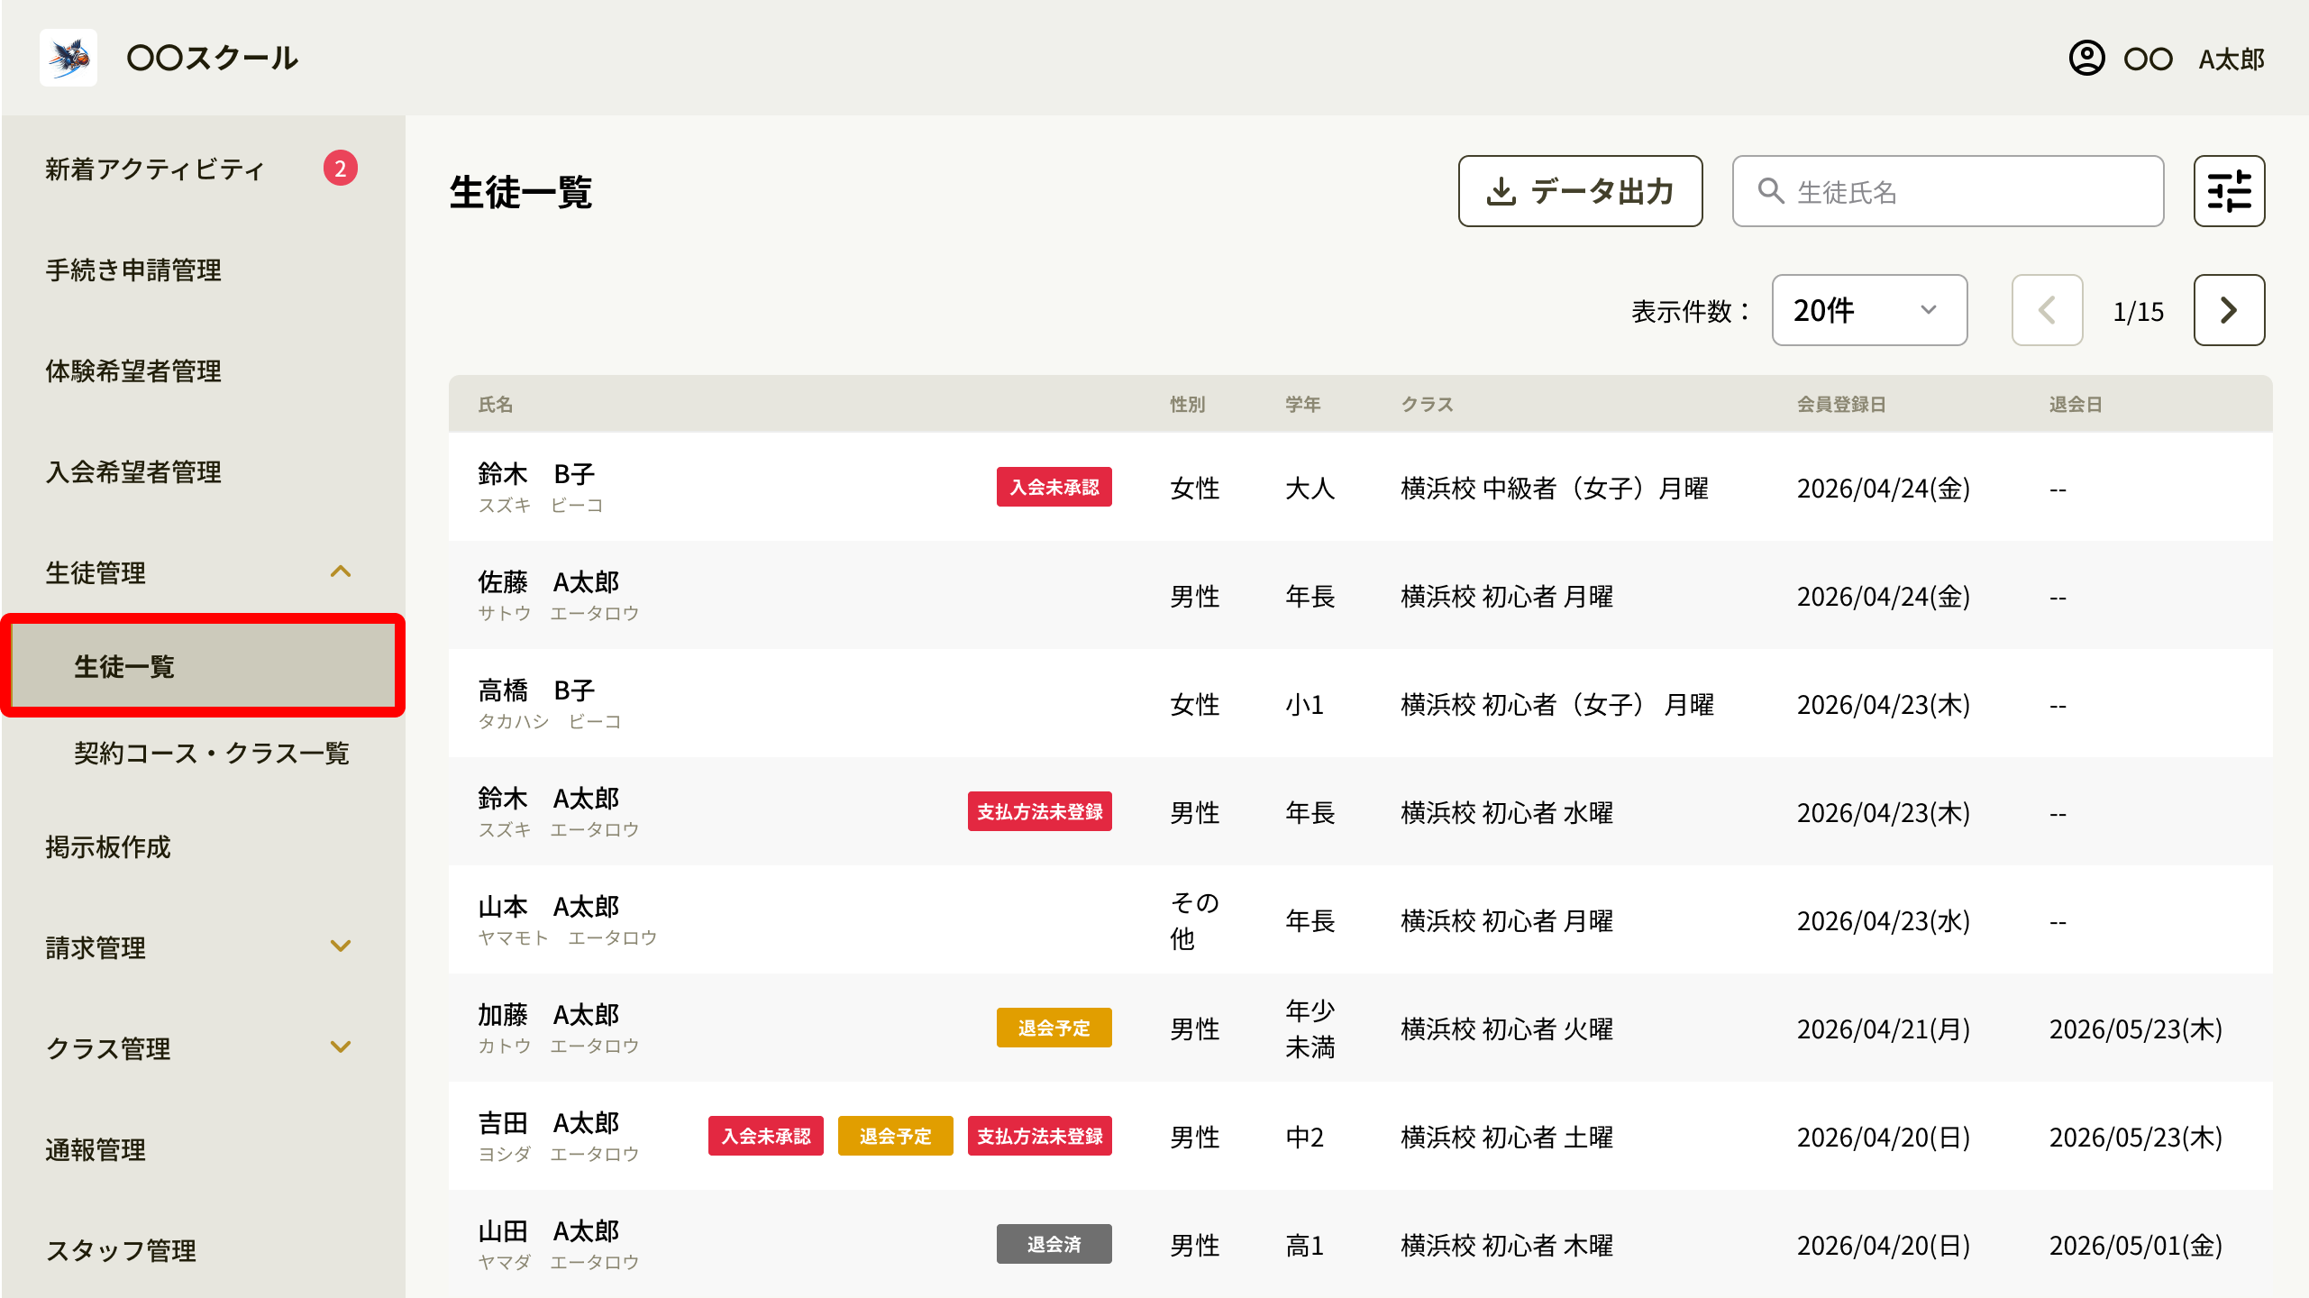Open 体験希望者管理 in the sidebar
The image size is (2309, 1298).
[x=133, y=370]
